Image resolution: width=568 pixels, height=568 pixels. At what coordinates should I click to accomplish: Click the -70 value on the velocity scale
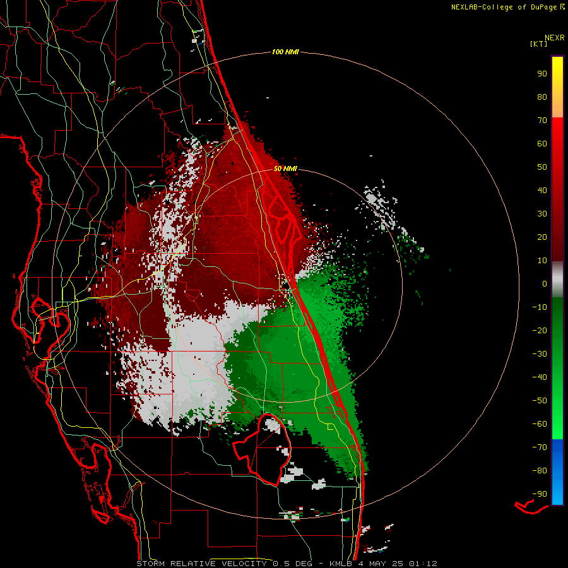tap(540, 447)
